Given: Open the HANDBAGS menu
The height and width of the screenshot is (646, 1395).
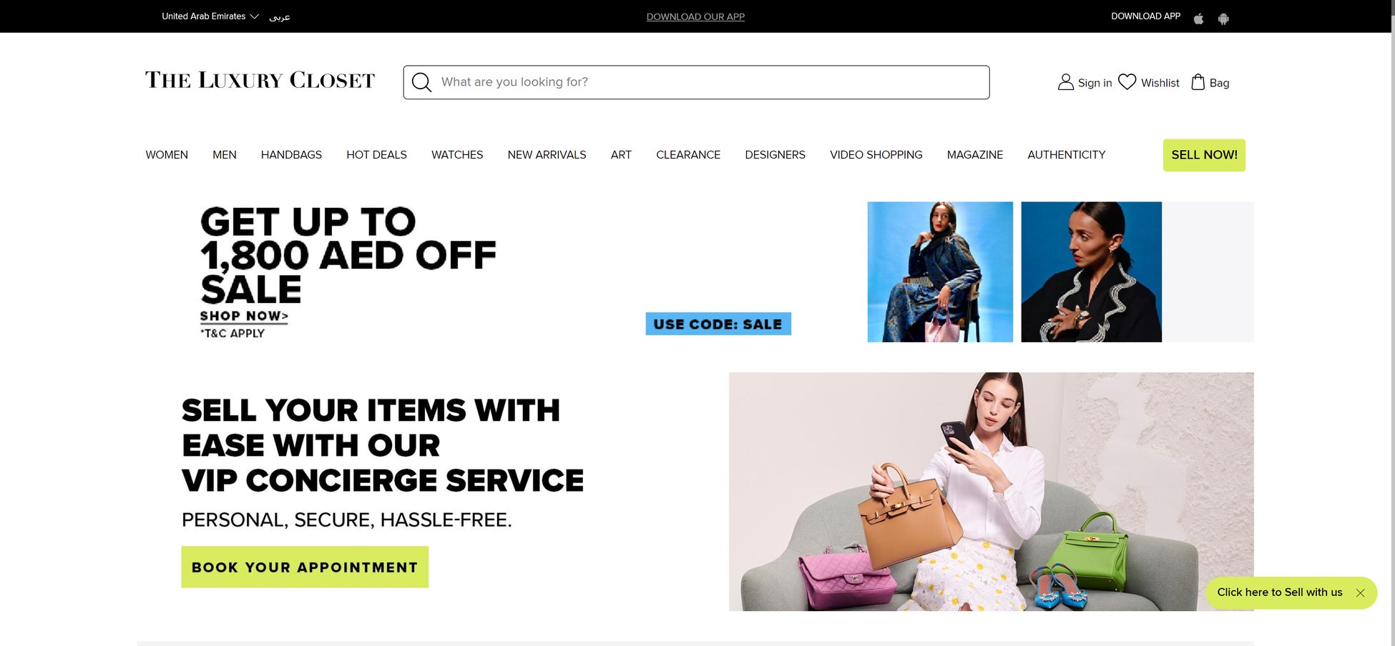Looking at the screenshot, I should pos(291,154).
